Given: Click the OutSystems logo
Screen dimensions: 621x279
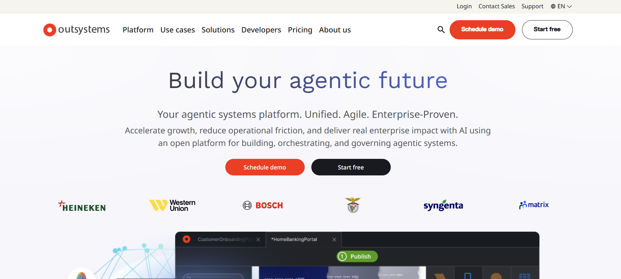Looking at the screenshot, I should (76, 30).
